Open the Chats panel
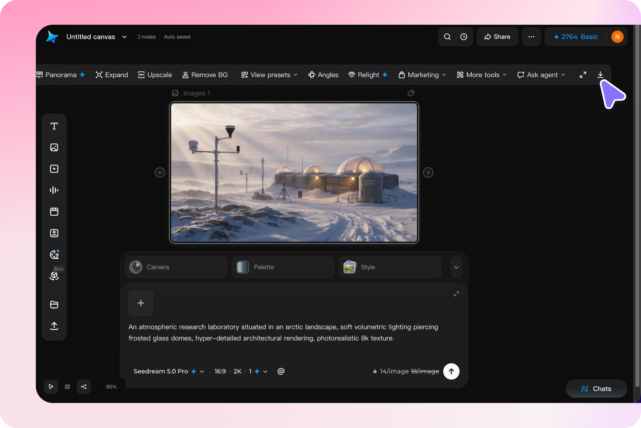This screenshot has width=641, height=428. click(x=596, y=389)
